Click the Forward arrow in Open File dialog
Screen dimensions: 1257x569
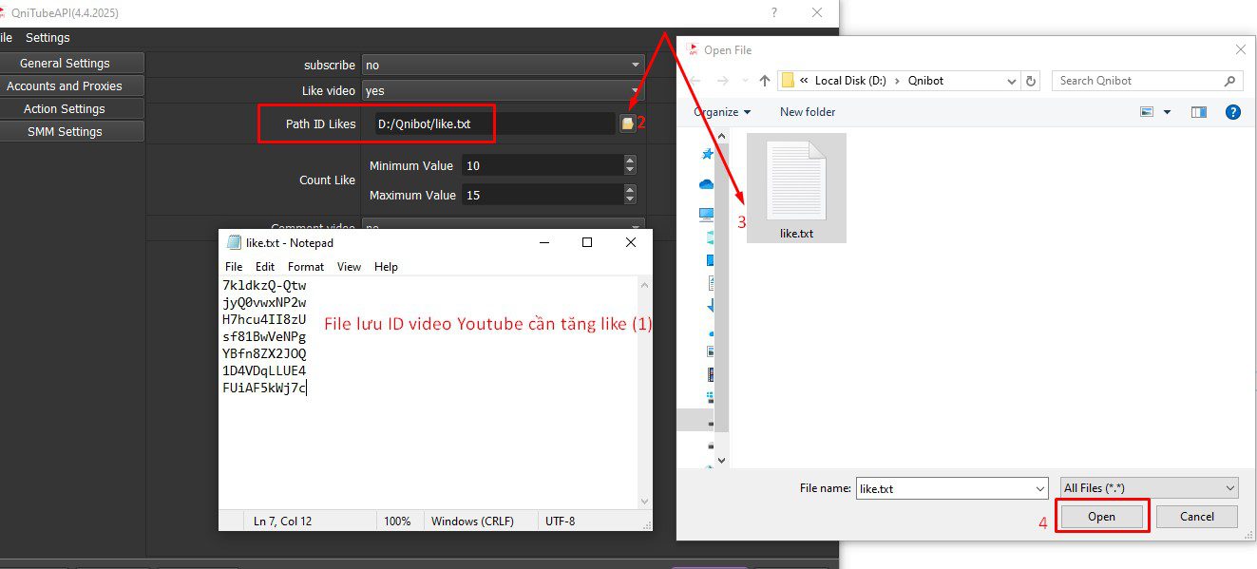click(x=723, y=81)
